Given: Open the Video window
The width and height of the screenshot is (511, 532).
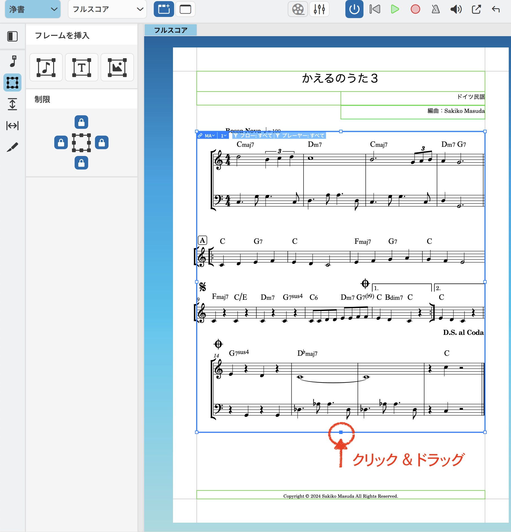Looking at the screenshot, I should [x=298, y=9].
